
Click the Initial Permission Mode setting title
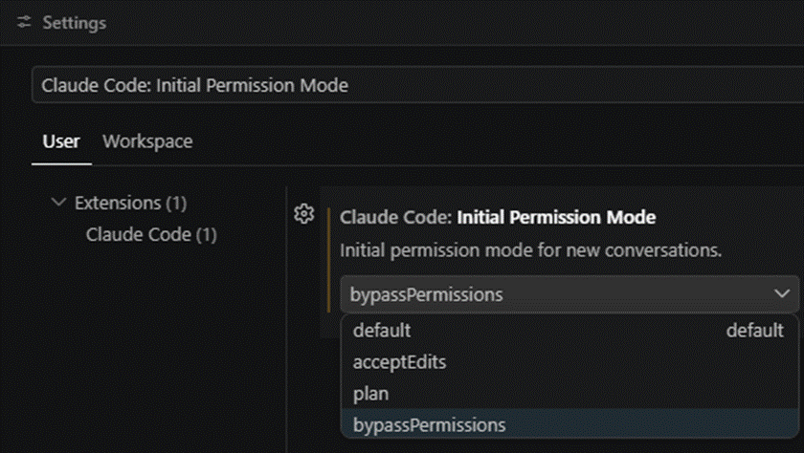click(556, 217)
